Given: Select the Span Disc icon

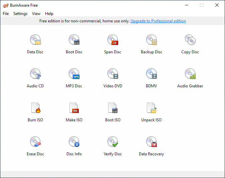Looking at the screenshot, I should click(113, 40).
